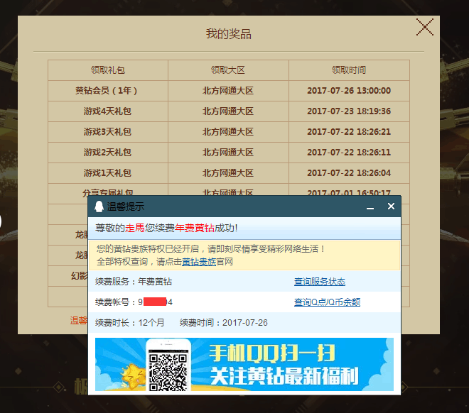Click the 续费时长：12个月 text
Screen dimensions: 469x413
click(x=129, y=322)
